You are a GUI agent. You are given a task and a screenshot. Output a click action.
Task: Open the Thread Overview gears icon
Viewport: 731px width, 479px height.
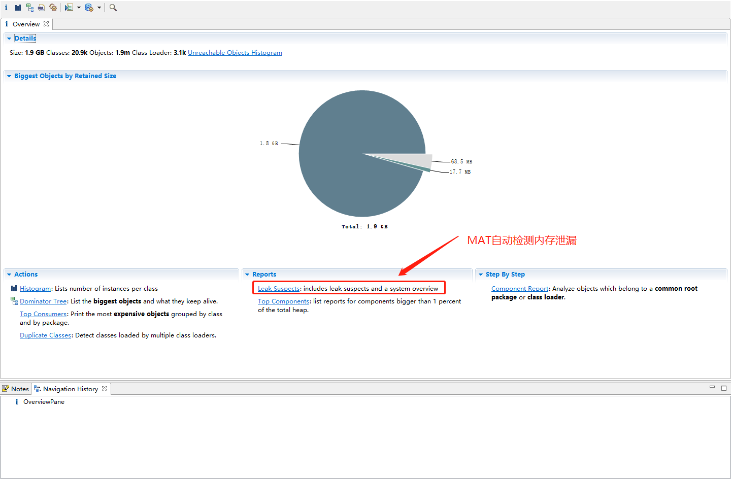(x=53, y=8)
